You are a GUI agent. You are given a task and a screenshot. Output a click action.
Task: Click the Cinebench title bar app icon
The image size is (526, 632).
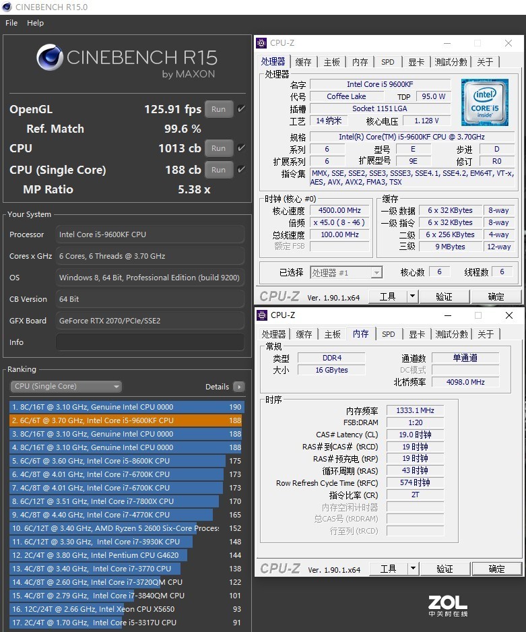click(x=7, y=7)
